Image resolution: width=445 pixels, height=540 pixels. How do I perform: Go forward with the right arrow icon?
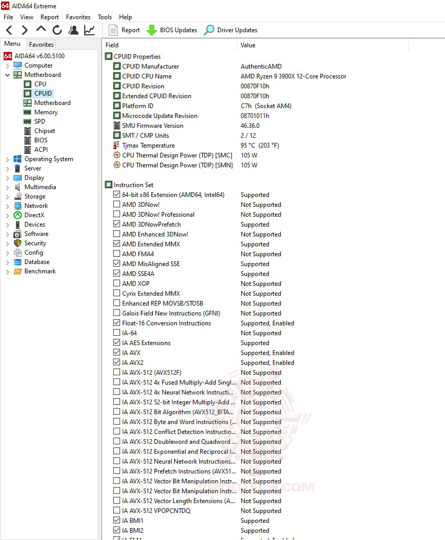tap(24, 30)
